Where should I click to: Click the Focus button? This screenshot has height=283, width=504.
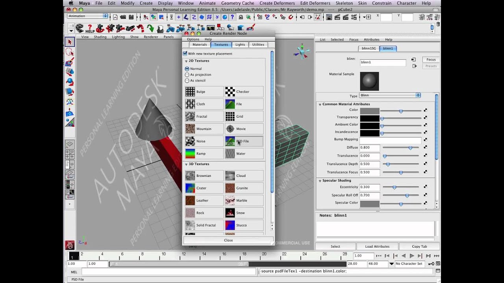click(x=431, y=60)
